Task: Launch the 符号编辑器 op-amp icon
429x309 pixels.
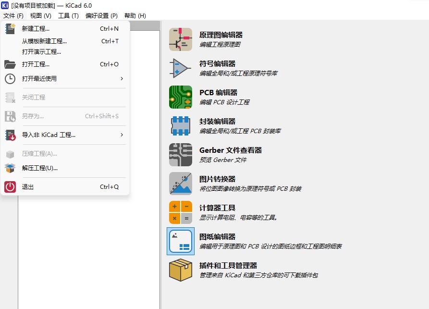Action: pyautogui.click(x=181, y=68)
